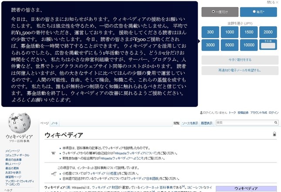Viewport: 281px width, 192px height.
Task: Click the padlock protection icon
Action: [274, 135]
